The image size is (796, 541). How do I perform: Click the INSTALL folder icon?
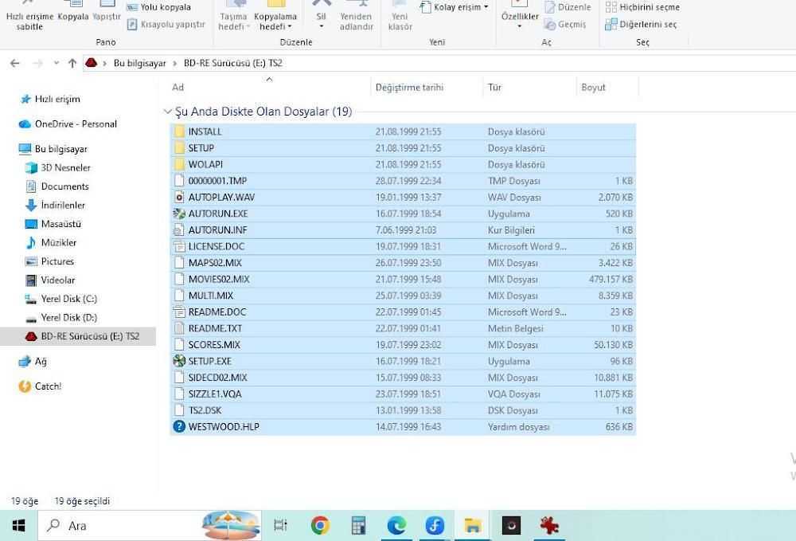[178, 131]
